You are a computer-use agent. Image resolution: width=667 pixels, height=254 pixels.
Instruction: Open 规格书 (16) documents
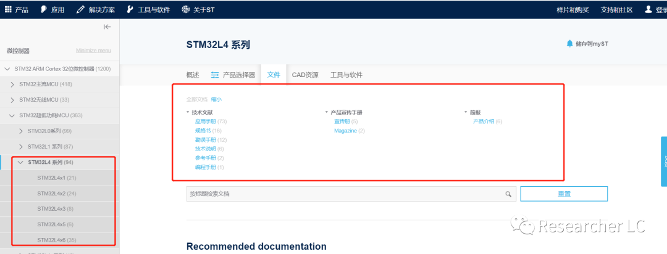pyautogui.click(x=209, y=131)
